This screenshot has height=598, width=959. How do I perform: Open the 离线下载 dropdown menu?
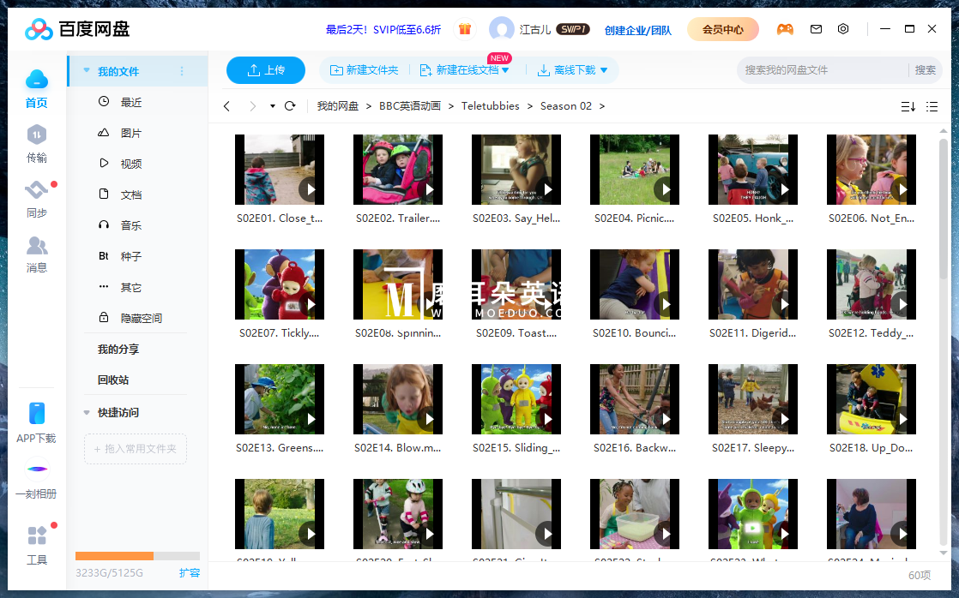coord(603,70)
